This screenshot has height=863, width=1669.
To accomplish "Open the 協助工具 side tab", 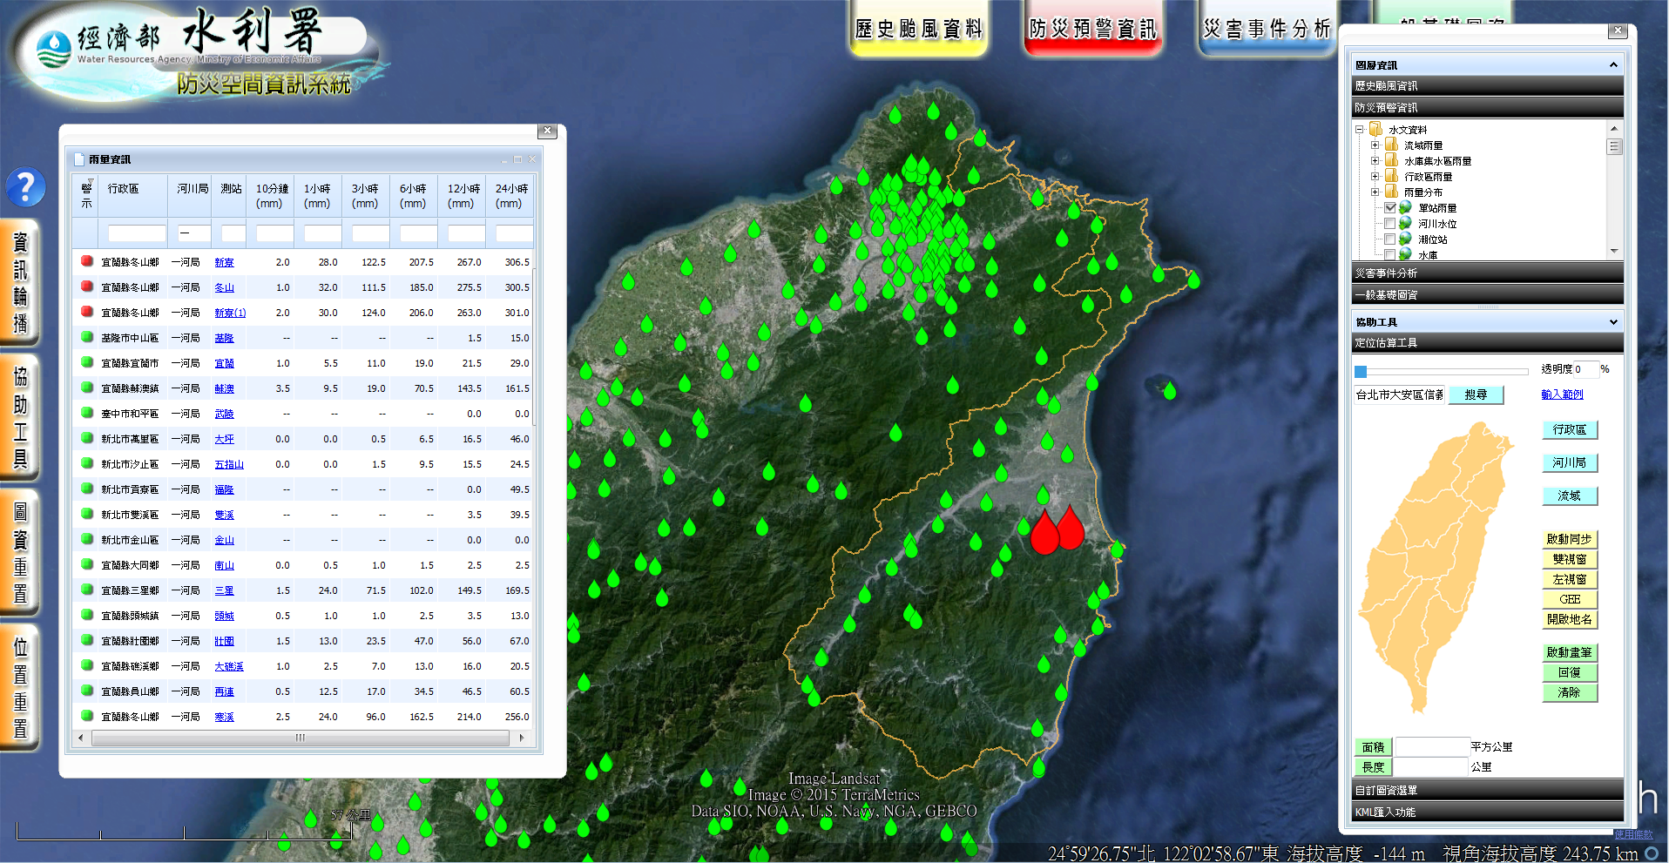I will [x=20, y=417].
